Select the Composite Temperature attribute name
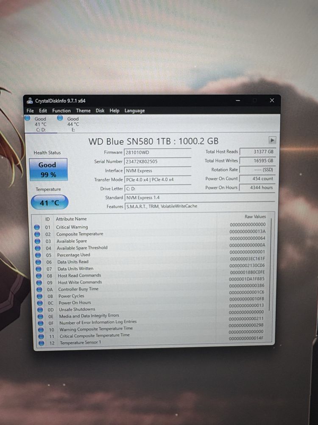The height and width of the screenshot is (425, 318). (80, 234)
